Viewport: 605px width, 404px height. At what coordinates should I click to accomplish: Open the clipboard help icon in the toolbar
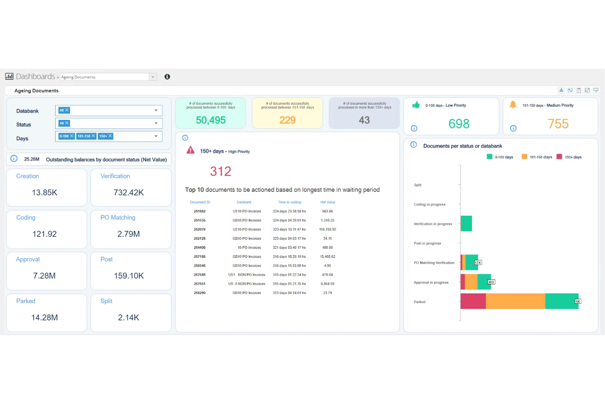579,90
